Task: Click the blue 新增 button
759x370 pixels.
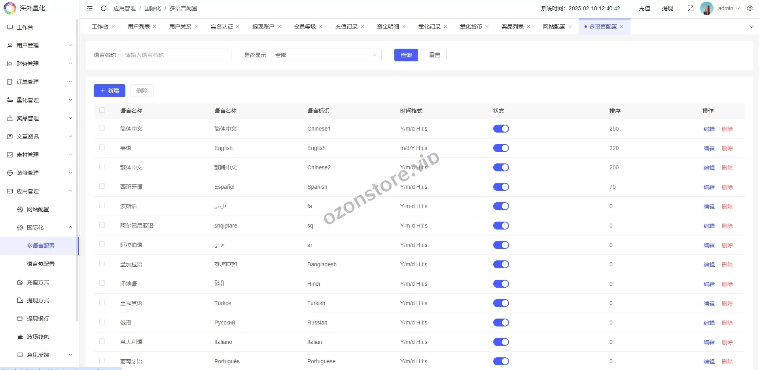Action: [110, 91]
